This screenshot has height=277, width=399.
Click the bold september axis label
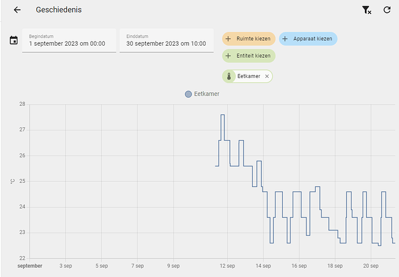[x=29, y=266]
